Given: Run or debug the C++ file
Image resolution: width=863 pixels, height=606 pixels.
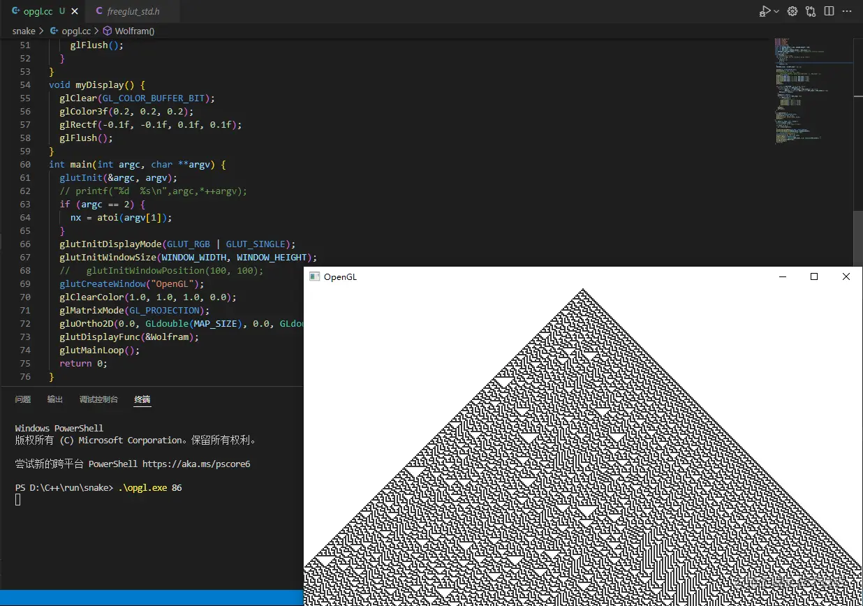Looking at the screenshot, I should [765, 11].
